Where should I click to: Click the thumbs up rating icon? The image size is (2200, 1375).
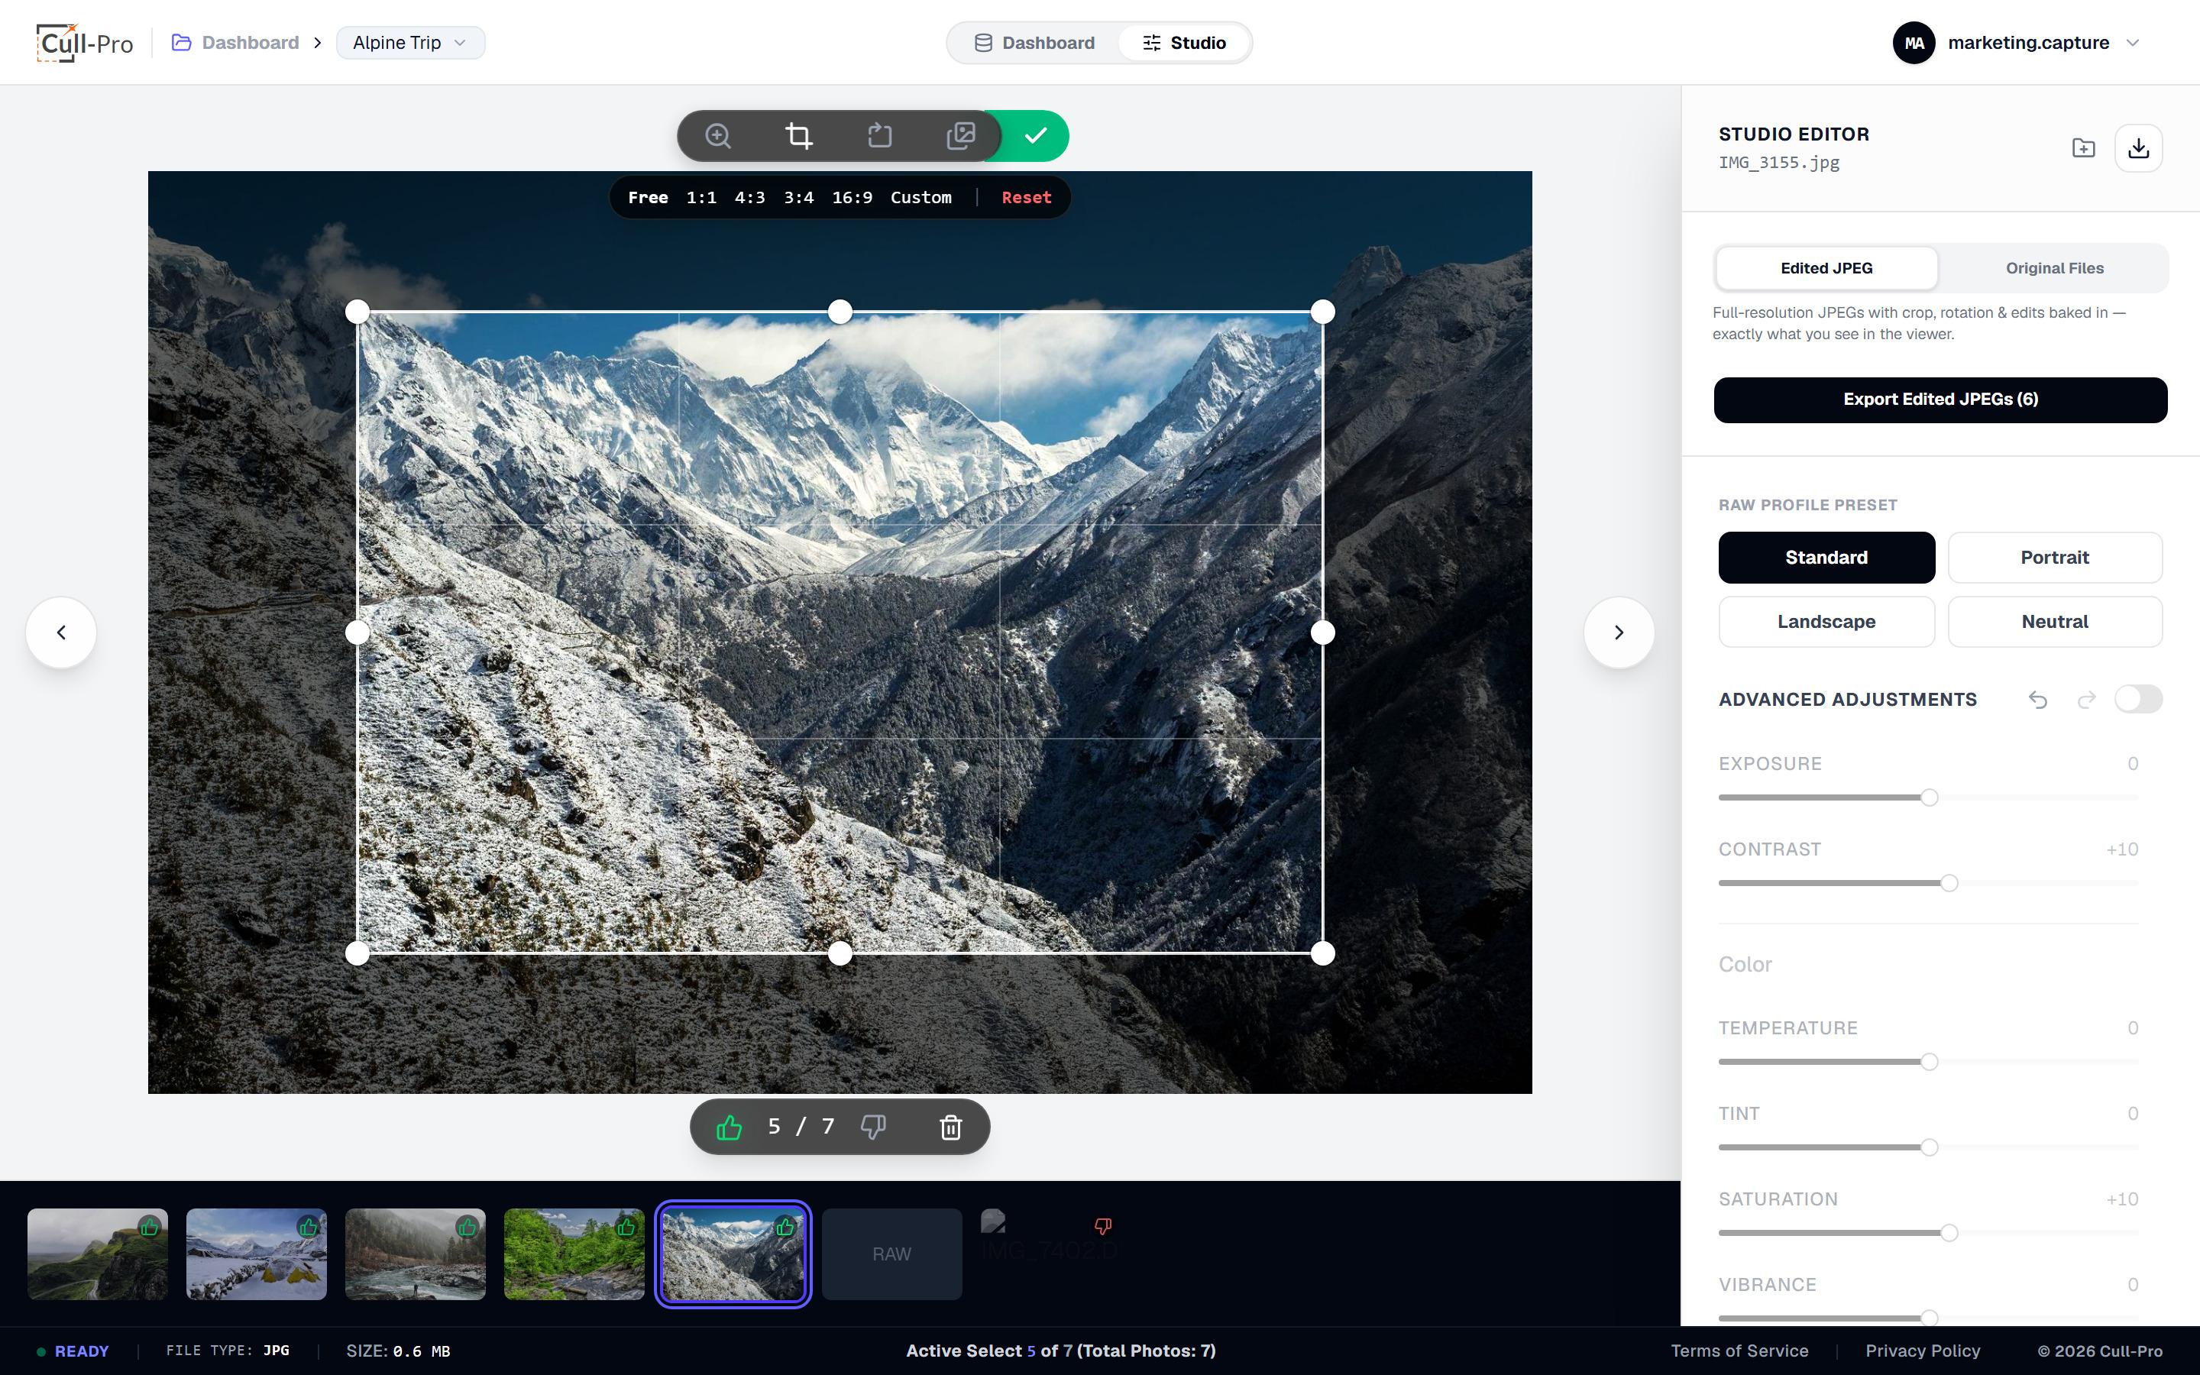pos(729,1127)
